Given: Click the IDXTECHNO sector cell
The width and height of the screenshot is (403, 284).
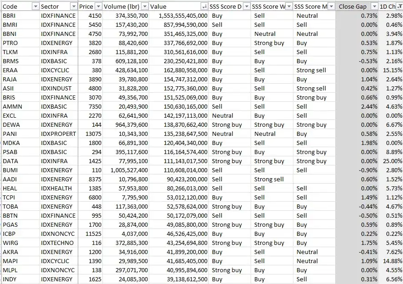Looking at the screenshot, I should click(x=59, y=243).
